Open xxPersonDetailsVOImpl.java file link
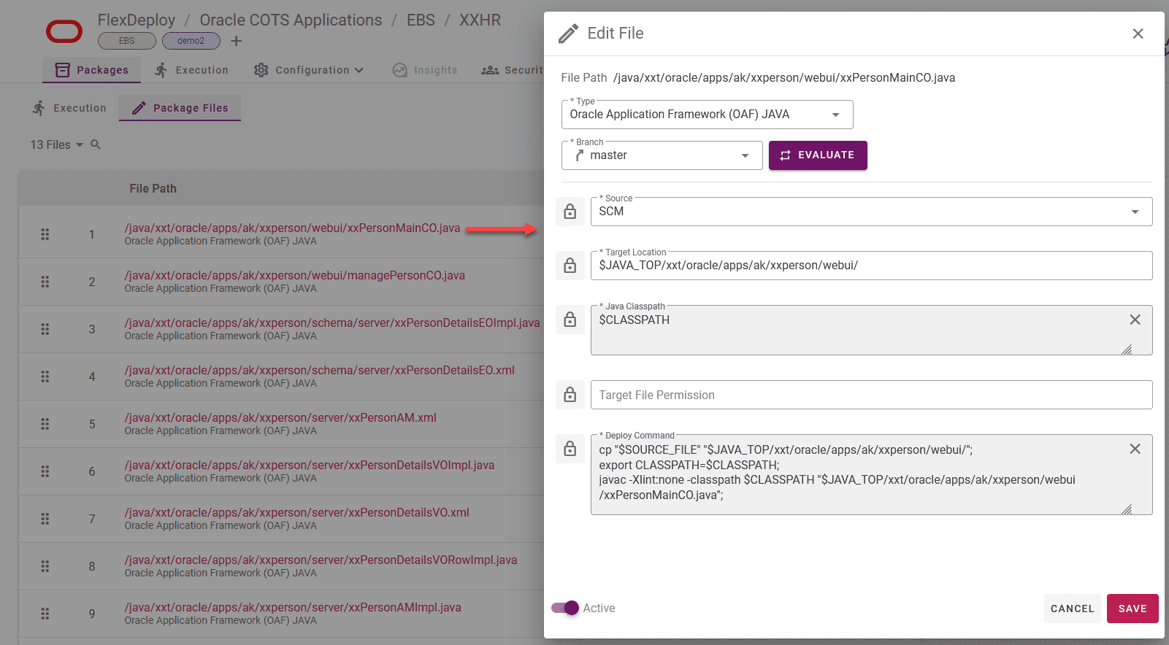 pos(310,465)
